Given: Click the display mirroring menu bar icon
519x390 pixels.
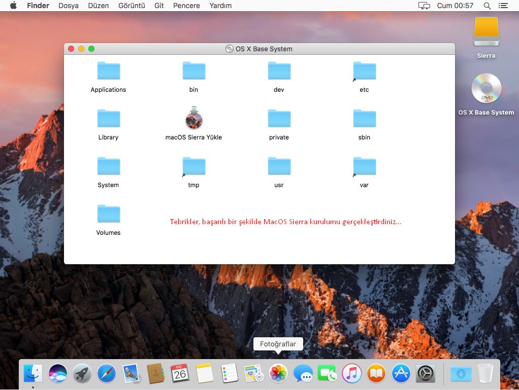Looking at the screenshot, I should (x=424, y=6).
